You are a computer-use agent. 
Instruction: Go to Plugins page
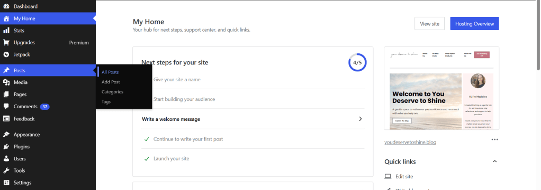click(48, 147)
